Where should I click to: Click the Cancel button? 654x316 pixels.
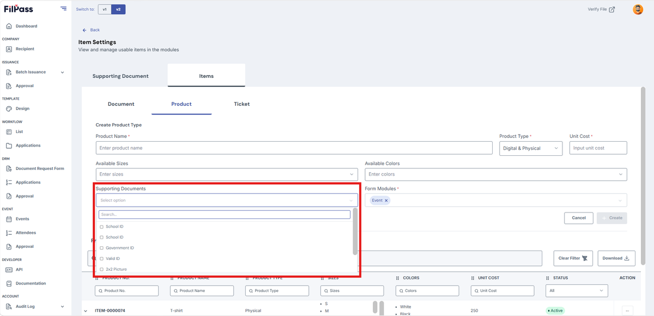[579, 218]
